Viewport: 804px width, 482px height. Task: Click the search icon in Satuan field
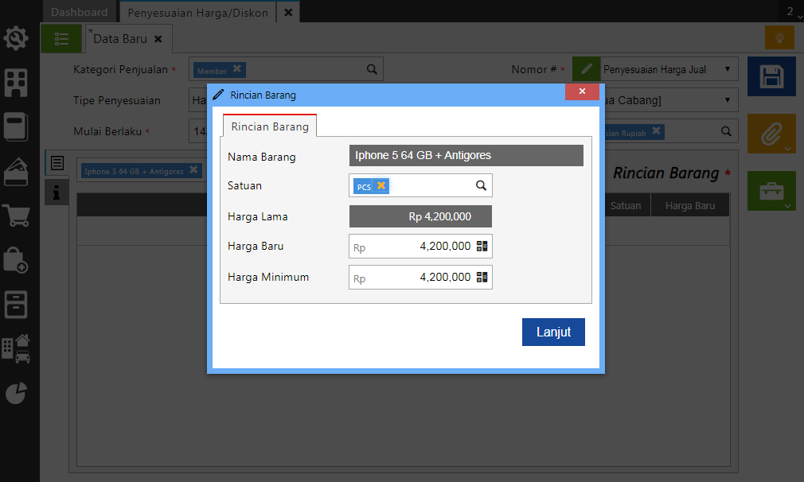(x=481, y=185)
